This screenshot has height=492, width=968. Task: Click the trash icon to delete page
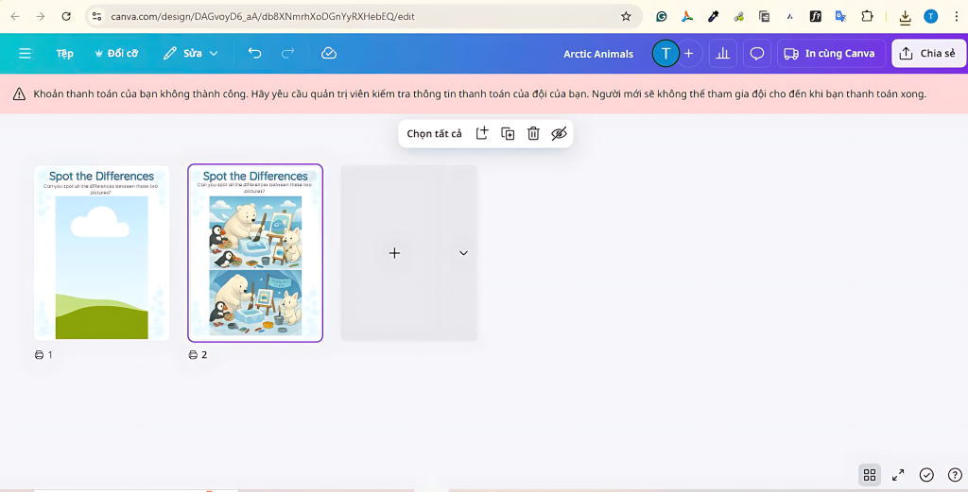533,134
